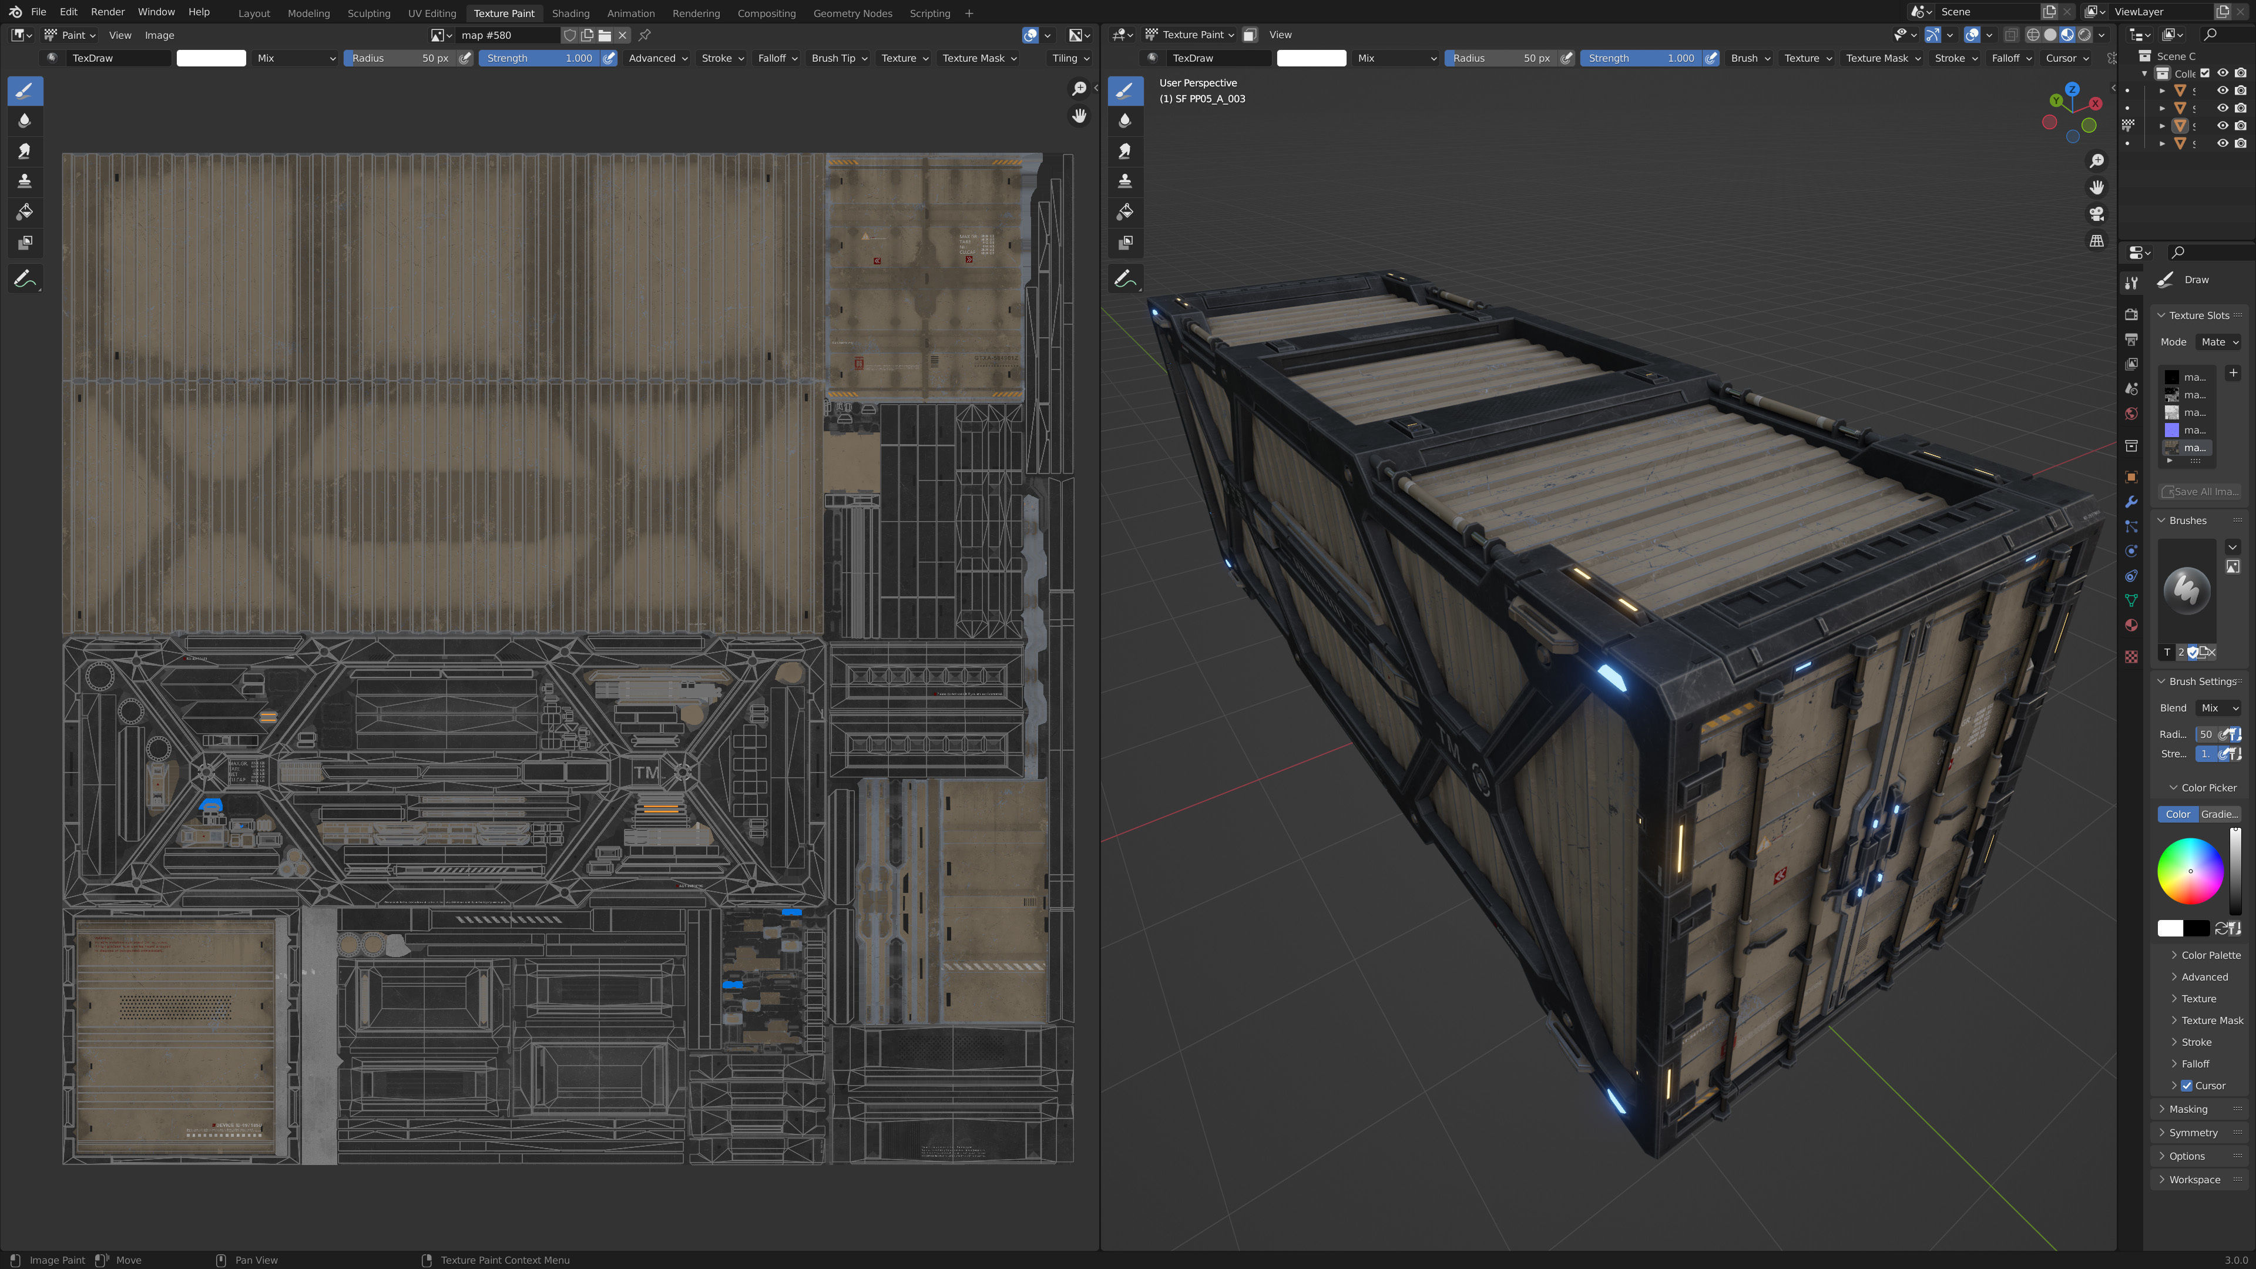Screen dimensions: 2256x1269
Task: Click the white brush color in the image editor header
Action: (x=211, y=59)
